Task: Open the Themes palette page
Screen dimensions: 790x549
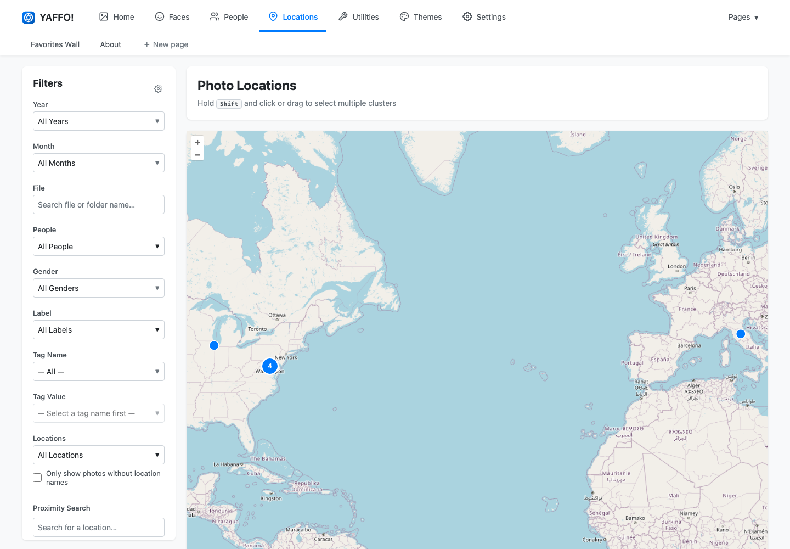Action: pos(421,17)
